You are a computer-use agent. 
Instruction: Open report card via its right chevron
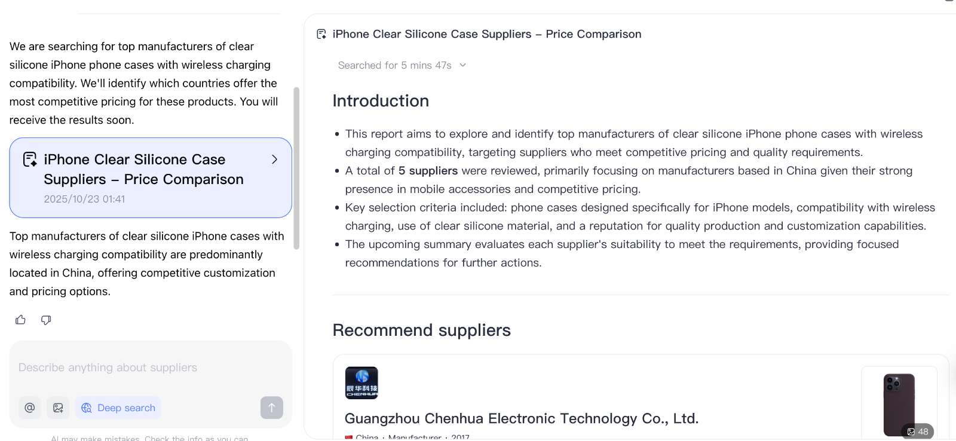pos(274,160)
